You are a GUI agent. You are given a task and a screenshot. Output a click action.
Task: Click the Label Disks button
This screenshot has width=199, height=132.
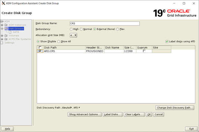click(113, 114)
